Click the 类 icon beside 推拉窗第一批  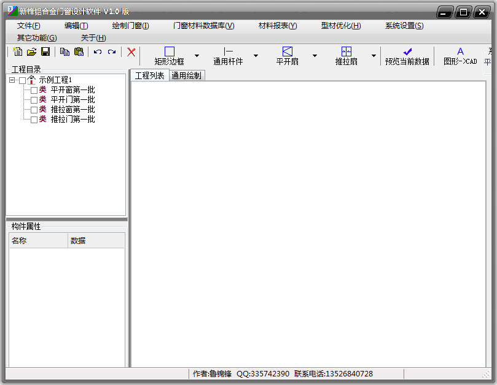coord(43,110)
